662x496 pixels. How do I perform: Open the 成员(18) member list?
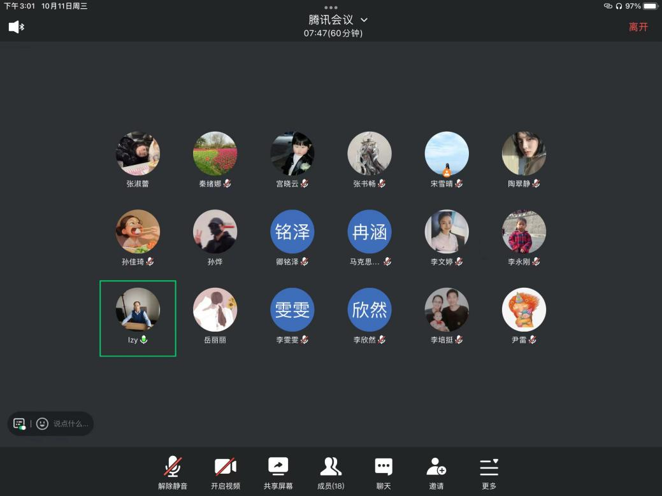pyautogui.click(x=330, y=467)
